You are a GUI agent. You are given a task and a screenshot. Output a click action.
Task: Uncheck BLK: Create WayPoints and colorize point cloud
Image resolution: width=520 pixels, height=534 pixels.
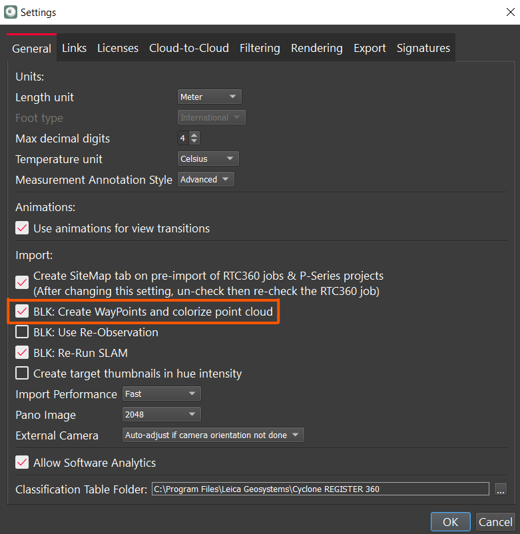click(22, 312)
